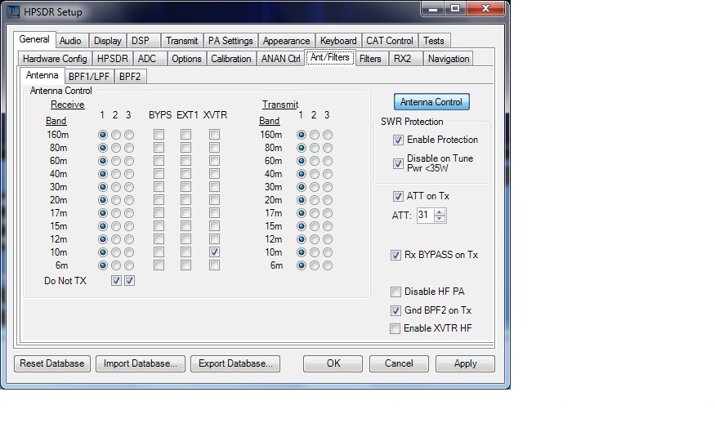Switch to the Tests tab

(x=434, y=41)
